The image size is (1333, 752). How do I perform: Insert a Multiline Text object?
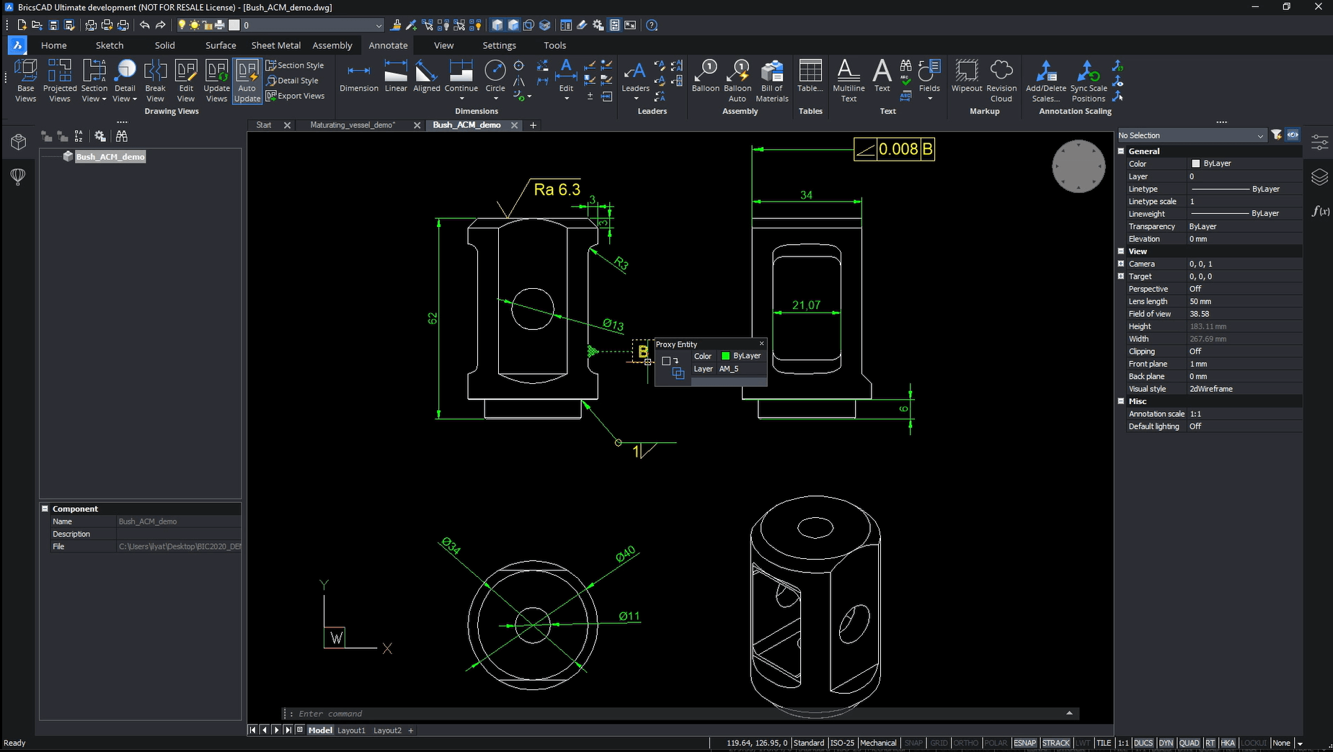[x=848, y=79]
